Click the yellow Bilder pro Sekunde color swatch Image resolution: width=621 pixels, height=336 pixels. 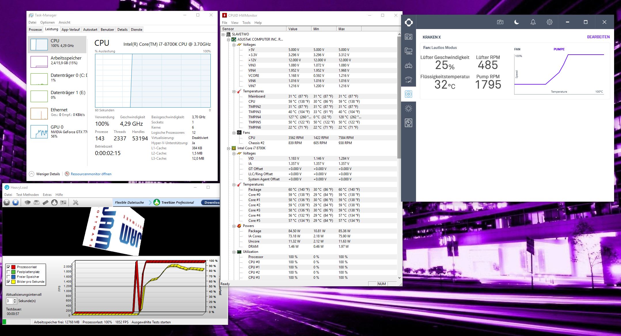(13, 282)
